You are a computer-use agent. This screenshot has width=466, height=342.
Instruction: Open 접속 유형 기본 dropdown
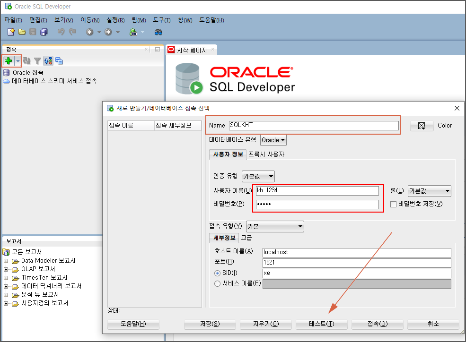coord(275,226)
